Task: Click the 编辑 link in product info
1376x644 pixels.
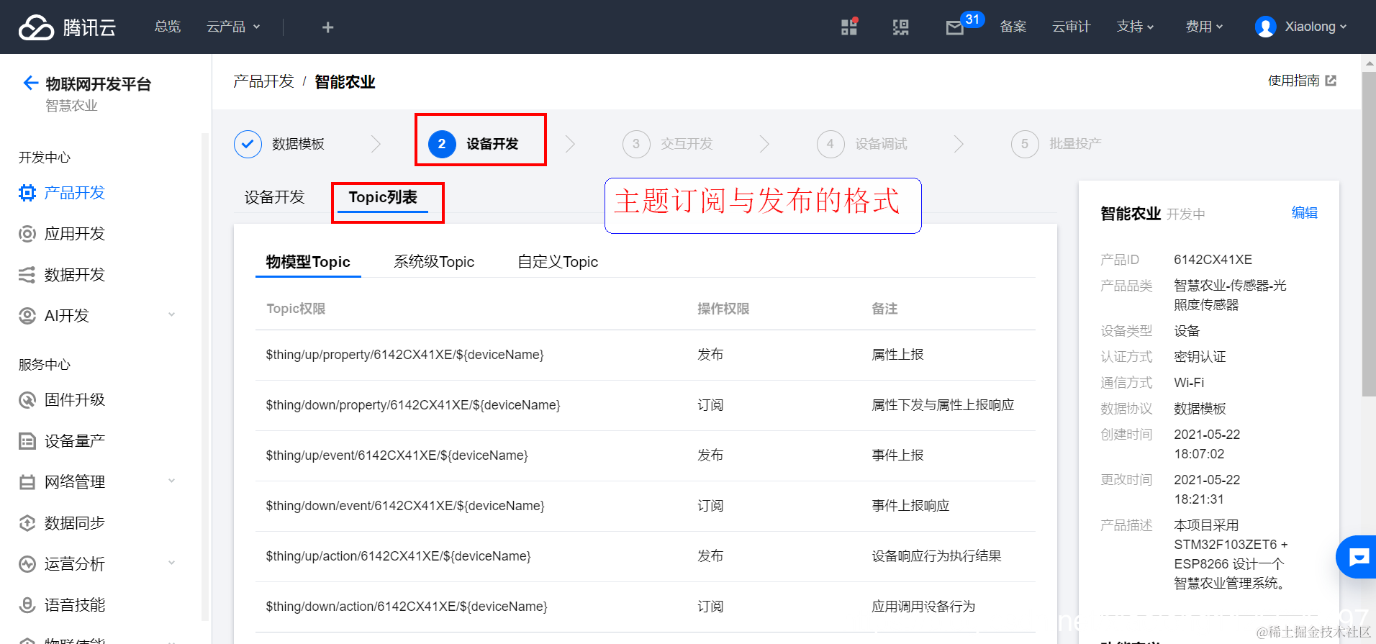Action: point(1305,212)
